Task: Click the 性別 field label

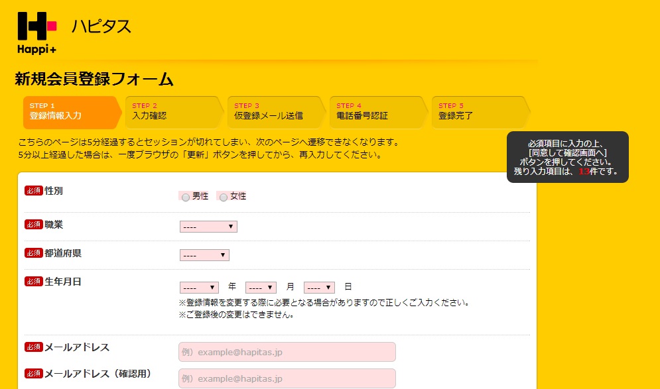Action: click(x=54, y=191)
